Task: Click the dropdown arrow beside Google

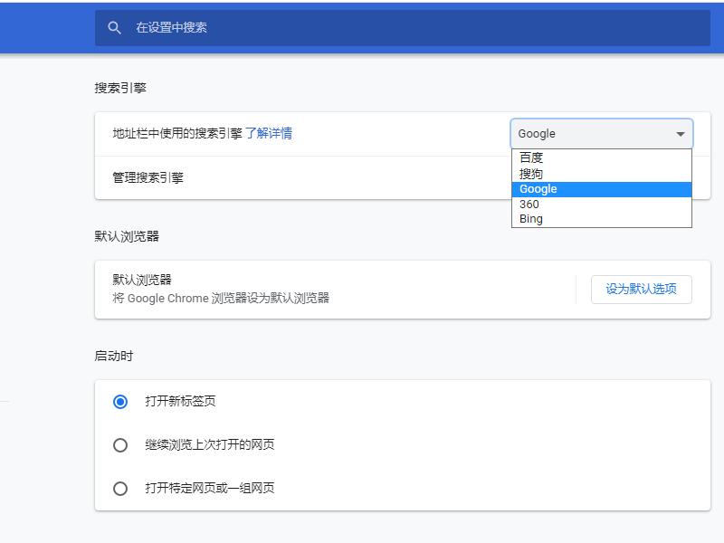Action: 681,133
